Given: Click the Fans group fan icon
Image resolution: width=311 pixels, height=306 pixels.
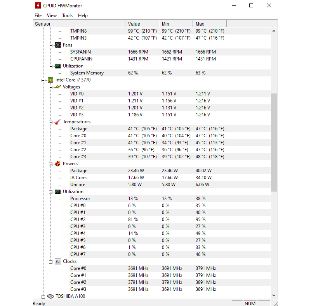Looking at the screenshot, I should [x=58, y=45].
